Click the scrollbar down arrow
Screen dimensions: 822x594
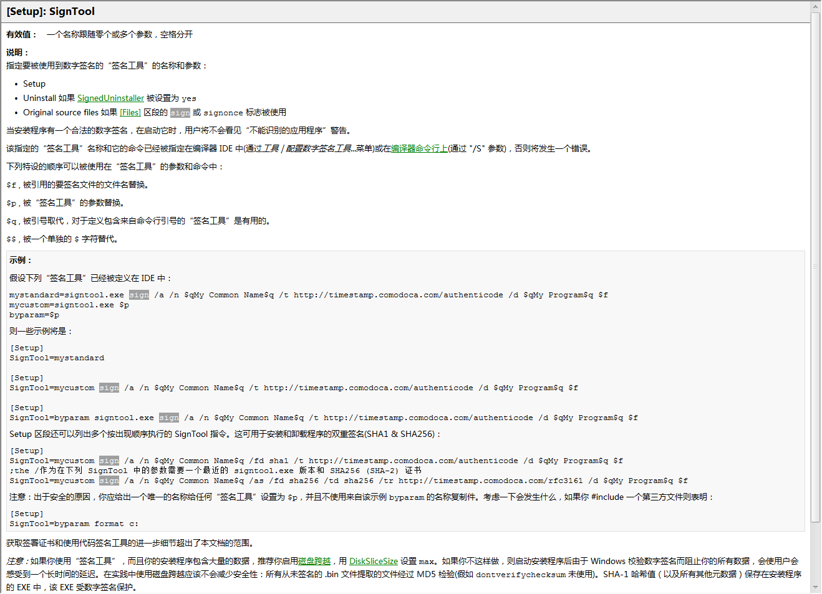(815, 587)
